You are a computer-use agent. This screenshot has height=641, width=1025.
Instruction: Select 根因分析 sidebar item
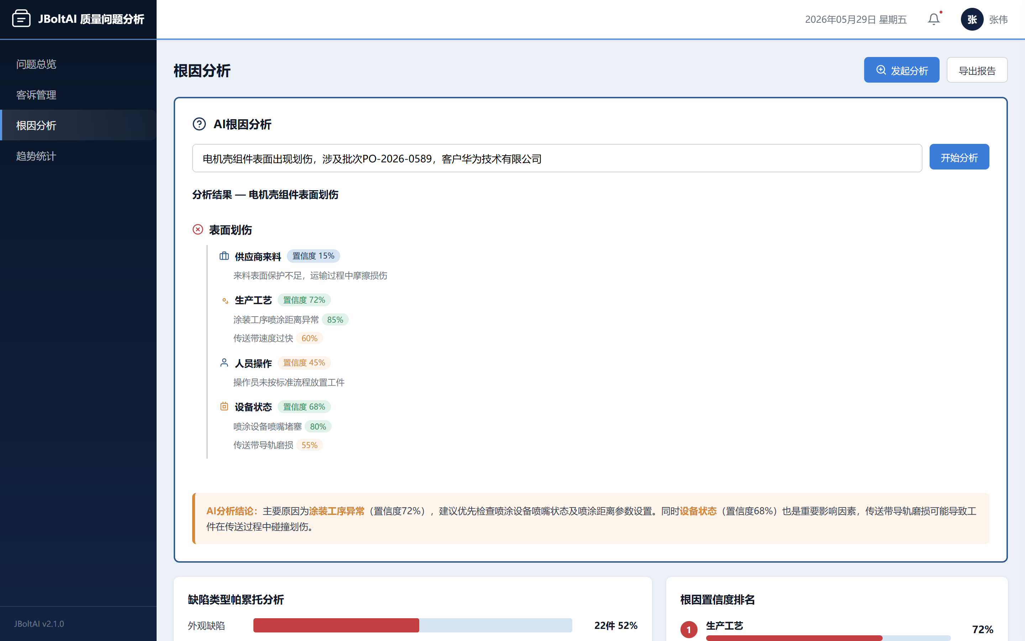[x=78, y=125]
